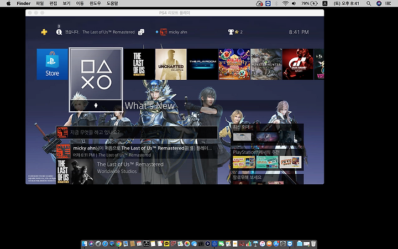Open the Finder menu

[x=23, y=3]
